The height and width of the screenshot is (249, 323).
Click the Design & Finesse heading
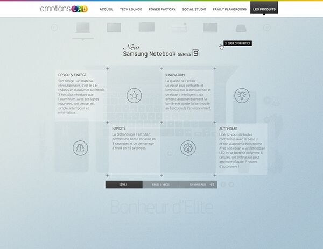point(72,75)
